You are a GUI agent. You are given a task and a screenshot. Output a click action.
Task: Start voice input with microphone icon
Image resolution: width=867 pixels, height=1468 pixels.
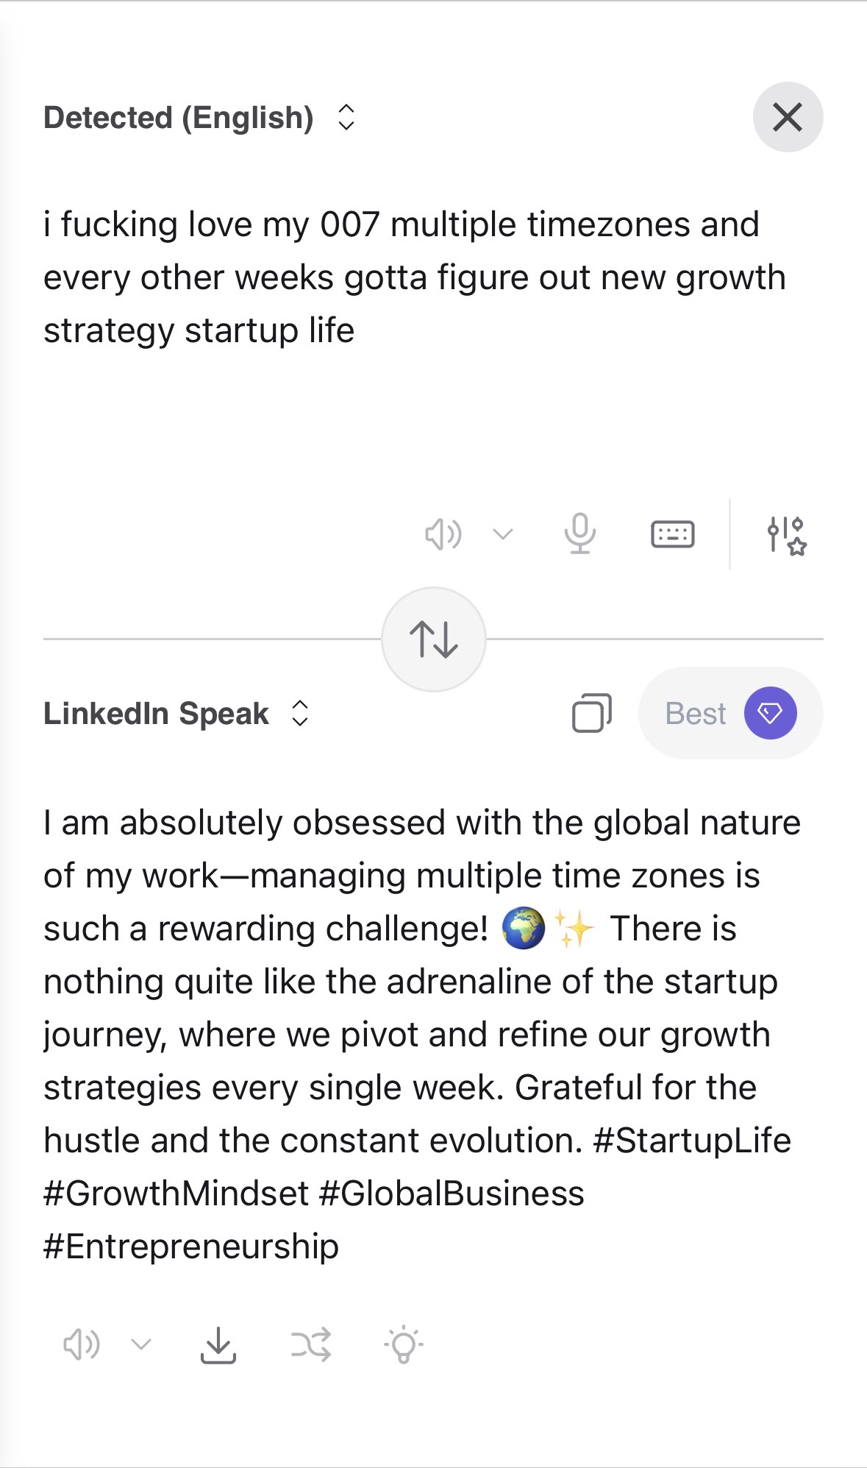coord(579,534)
